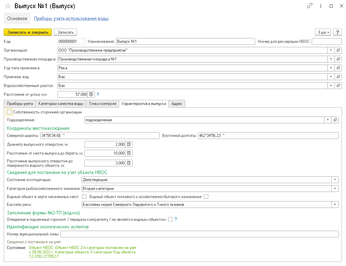Image resolution: width=346 pixels, height=266 pixels.
Task: Open Приборы учета использования воды link
Action: (x=71, y=19)
